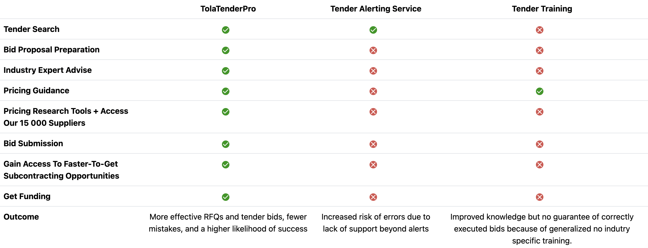
Task: Click the green check for TolaTenderPro Get Funding
Action: click(226, 197)
